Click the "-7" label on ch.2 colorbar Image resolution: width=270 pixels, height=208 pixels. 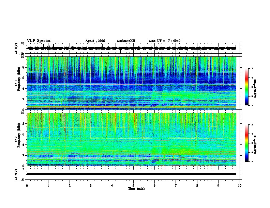coord(251,161)
